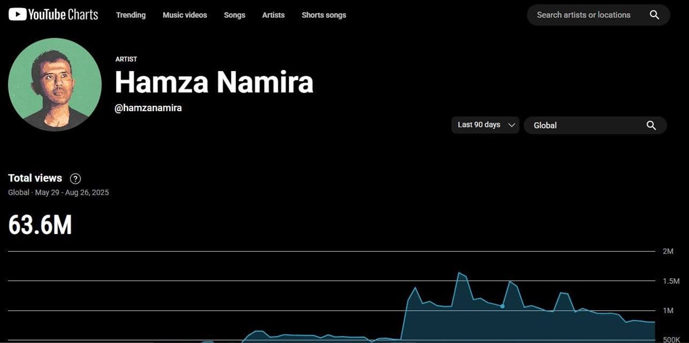Open the Total views help icon
The image size is (689, 343).
[75, 178]
